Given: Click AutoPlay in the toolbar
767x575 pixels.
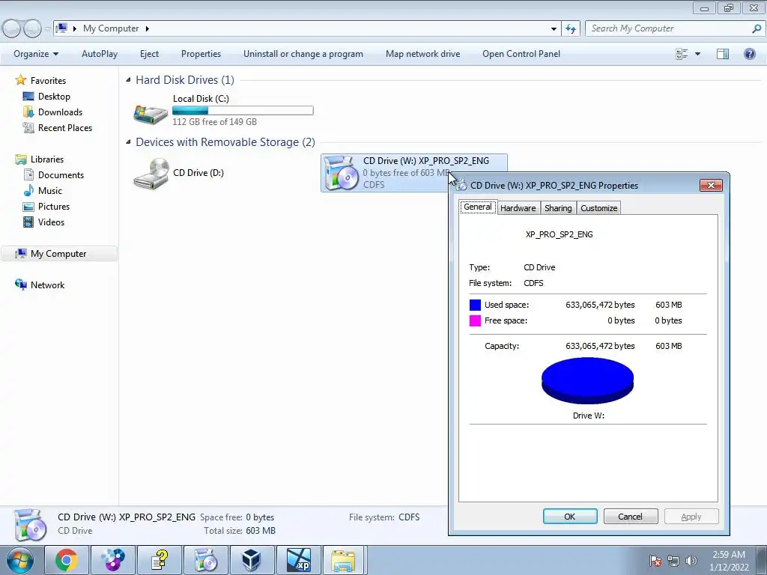Looking at the screenshot, I should (100, 54).
